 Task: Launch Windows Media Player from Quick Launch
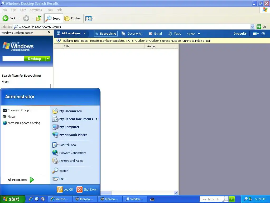[43, 199]
